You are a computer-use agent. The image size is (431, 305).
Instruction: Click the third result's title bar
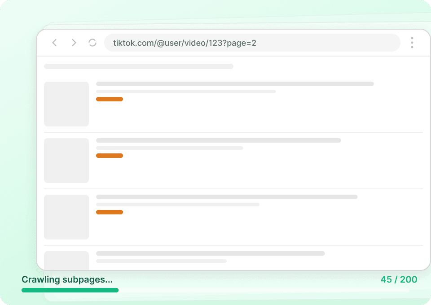227,197
